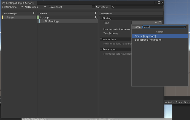Focus the top toolbar search field

pyautogui.click(x=137, y=7)
